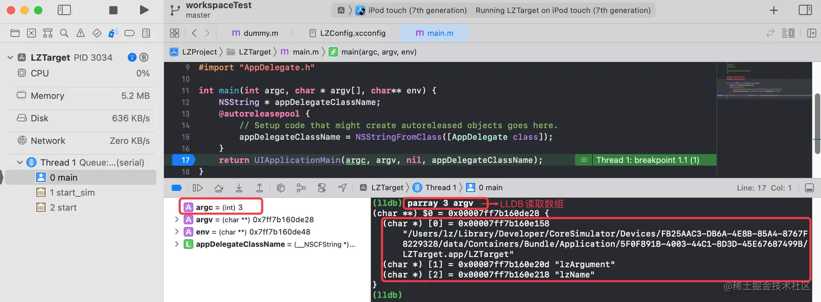Go back in editor history
The height and width of the screenshot is (302, 821).
pos(194,33)
